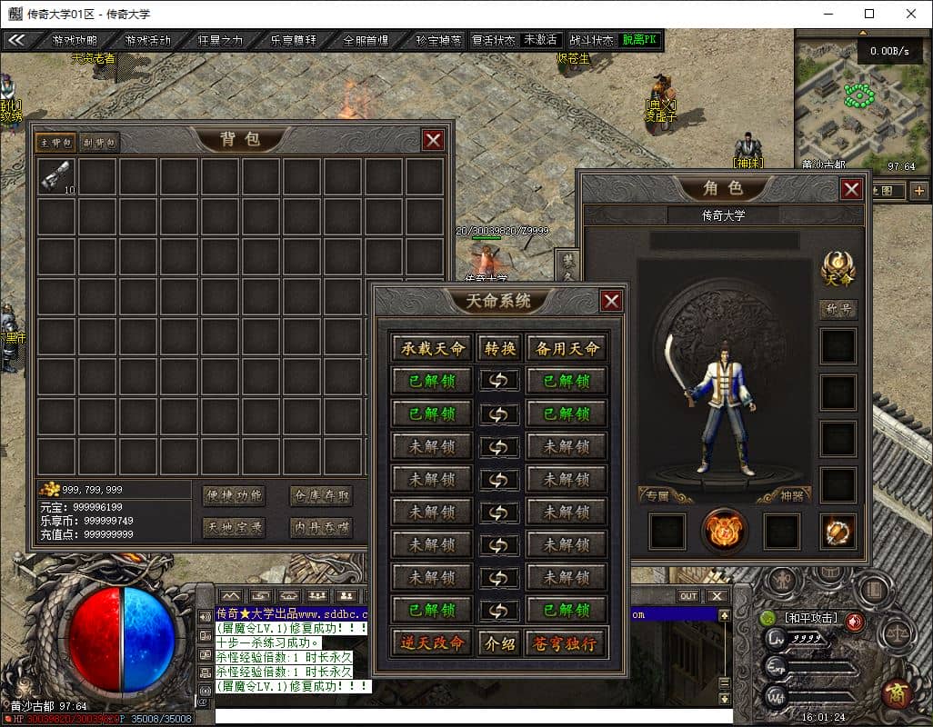Collapse top menu with double-arrow icon

16,40
